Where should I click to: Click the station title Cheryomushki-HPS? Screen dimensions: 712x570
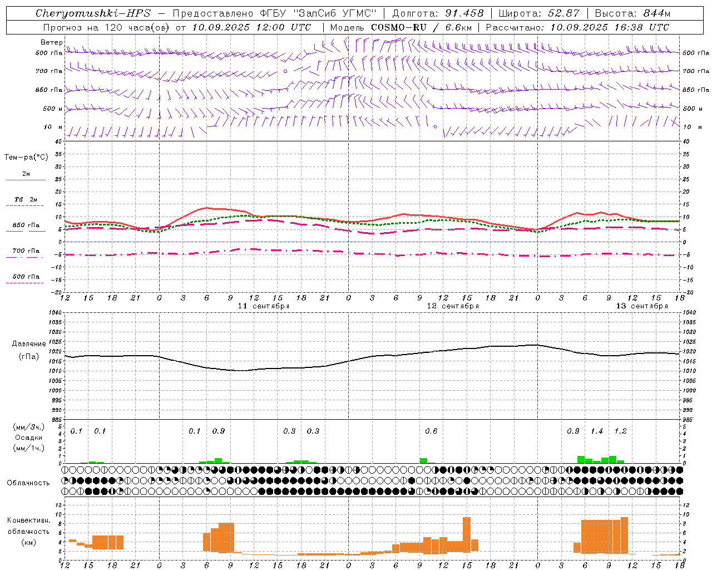tap(93, 13)
